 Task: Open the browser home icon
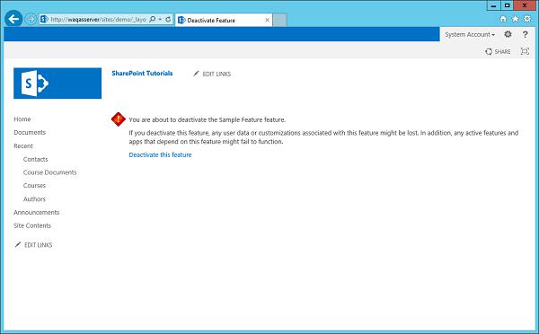click(503, 19)
